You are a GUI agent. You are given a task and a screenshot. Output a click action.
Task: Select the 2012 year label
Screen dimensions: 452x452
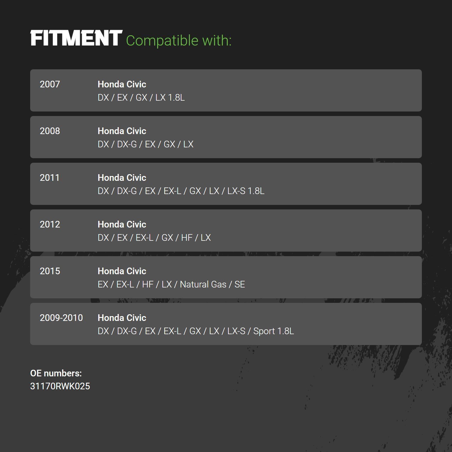tap(50, 224)
